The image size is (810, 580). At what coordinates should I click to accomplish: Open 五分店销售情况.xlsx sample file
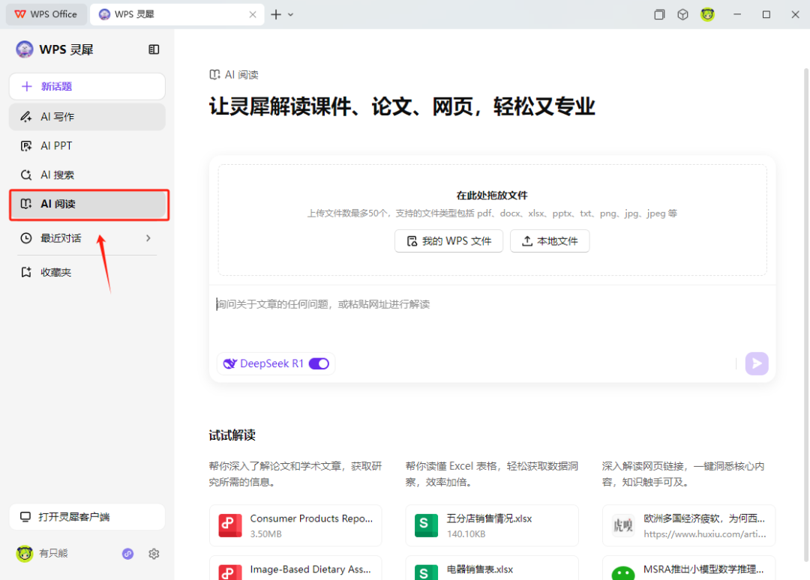tap(492, 525)
